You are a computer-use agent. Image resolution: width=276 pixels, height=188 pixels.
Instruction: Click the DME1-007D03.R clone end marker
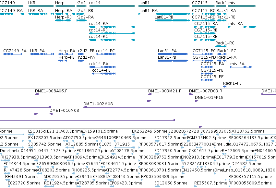191,94
